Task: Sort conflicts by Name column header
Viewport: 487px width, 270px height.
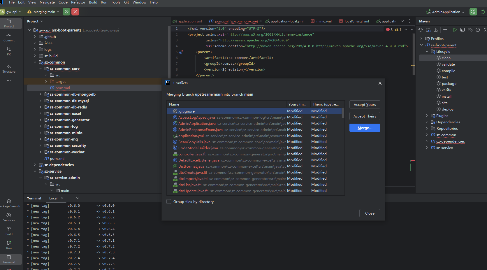Action: [x=226, y=104]
